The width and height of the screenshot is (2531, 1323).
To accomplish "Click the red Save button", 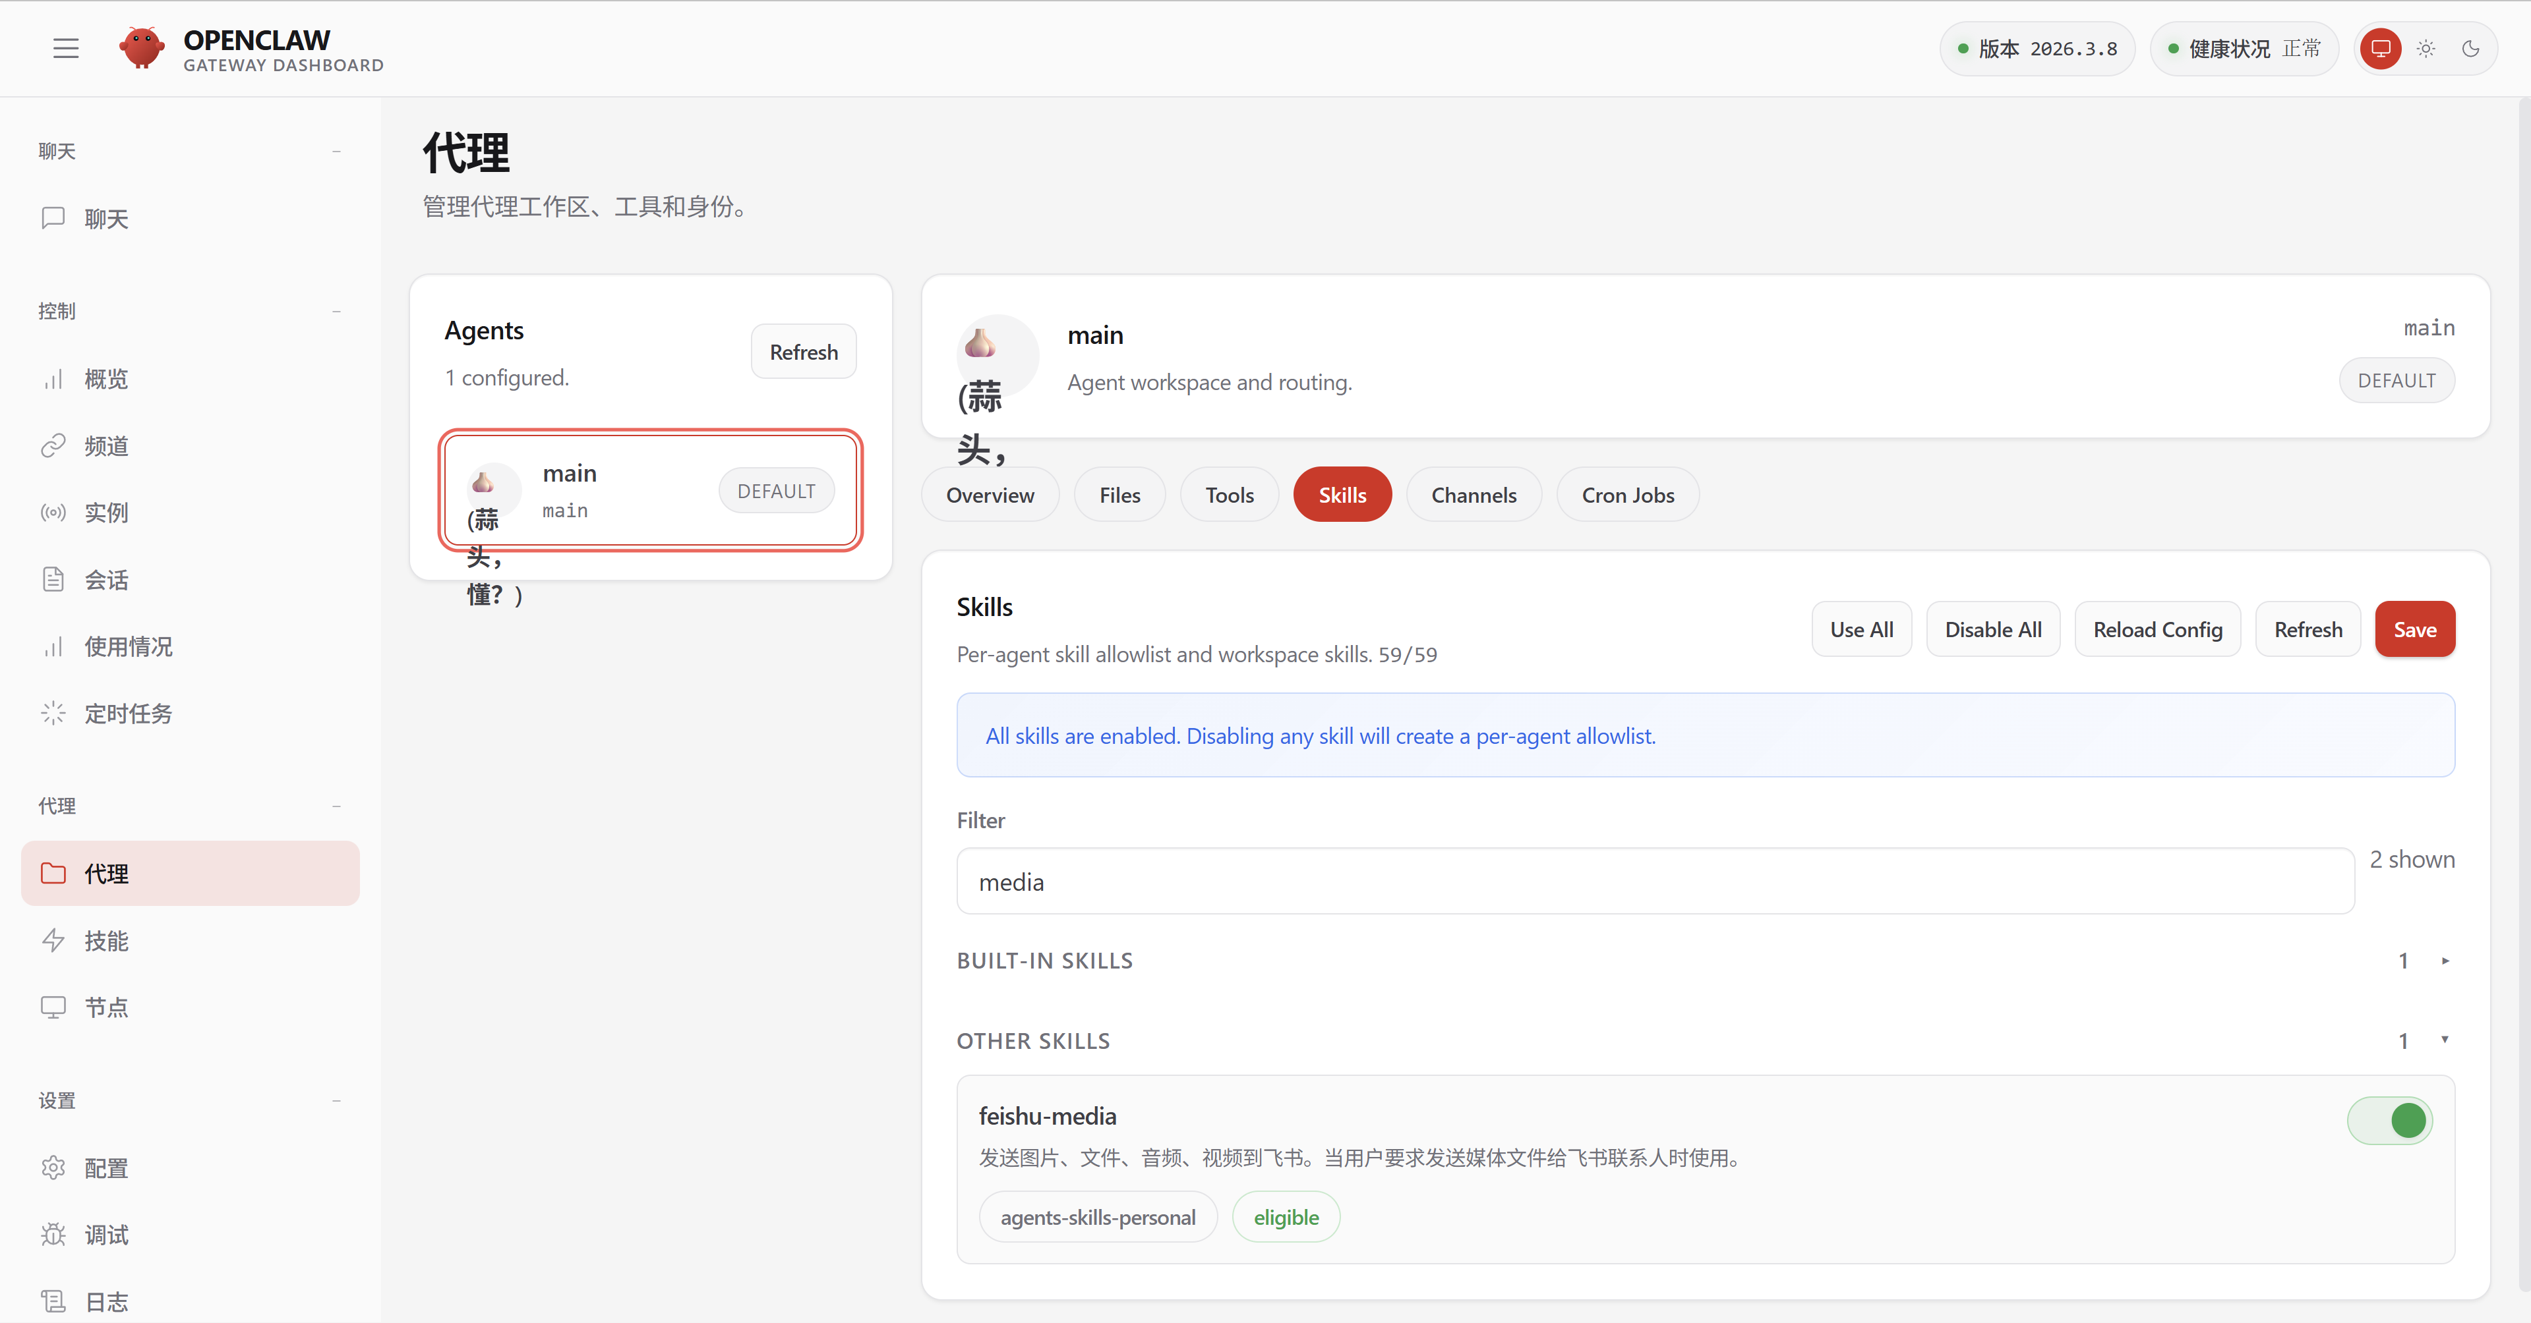I will [x=2414, y=630].
